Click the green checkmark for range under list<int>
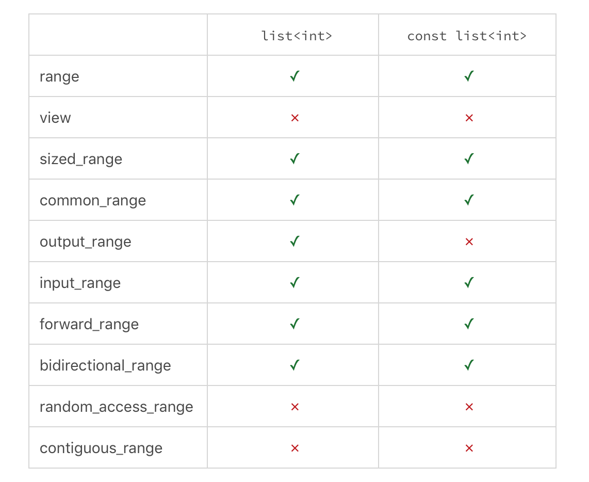The height and width of the screenshot is (482, 589). pyautogui.click(x=295, y=76)
